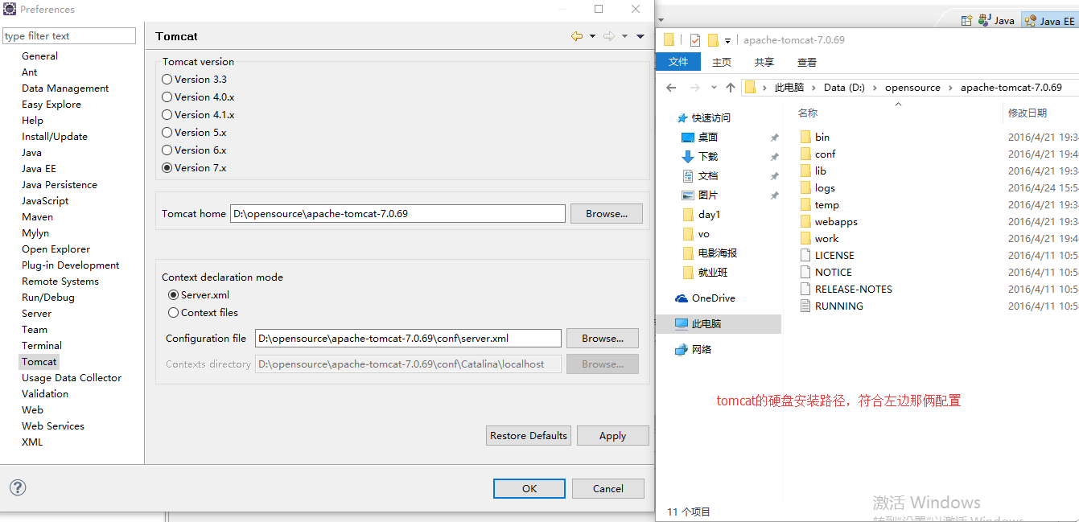This screenshot has width=1079, height=522.
Task: Open the 共享 tab in File Explorer
Action: pos(764,62)
